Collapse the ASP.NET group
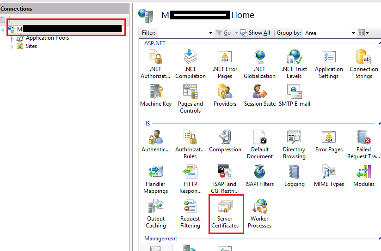The height and width of the screenshot is (251, 381). point(380,43)
